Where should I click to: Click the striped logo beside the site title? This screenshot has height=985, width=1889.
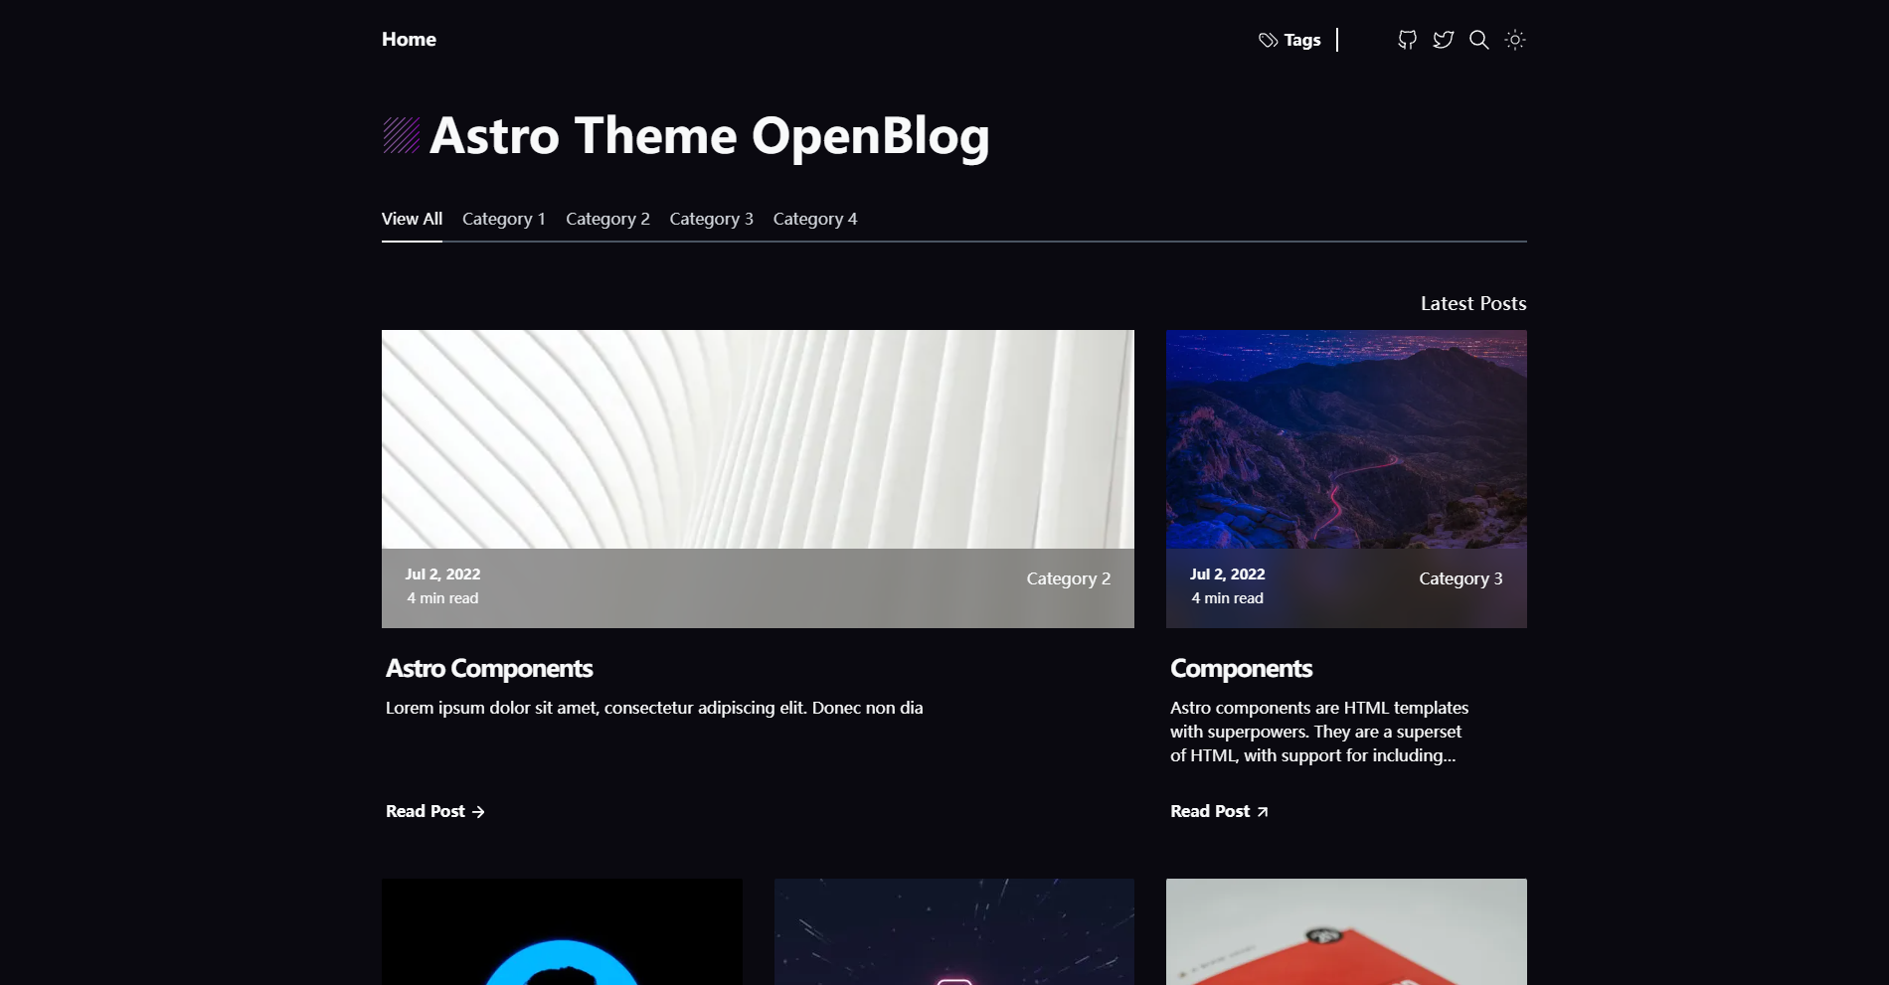pyautogui.click(x=402, y=135)
